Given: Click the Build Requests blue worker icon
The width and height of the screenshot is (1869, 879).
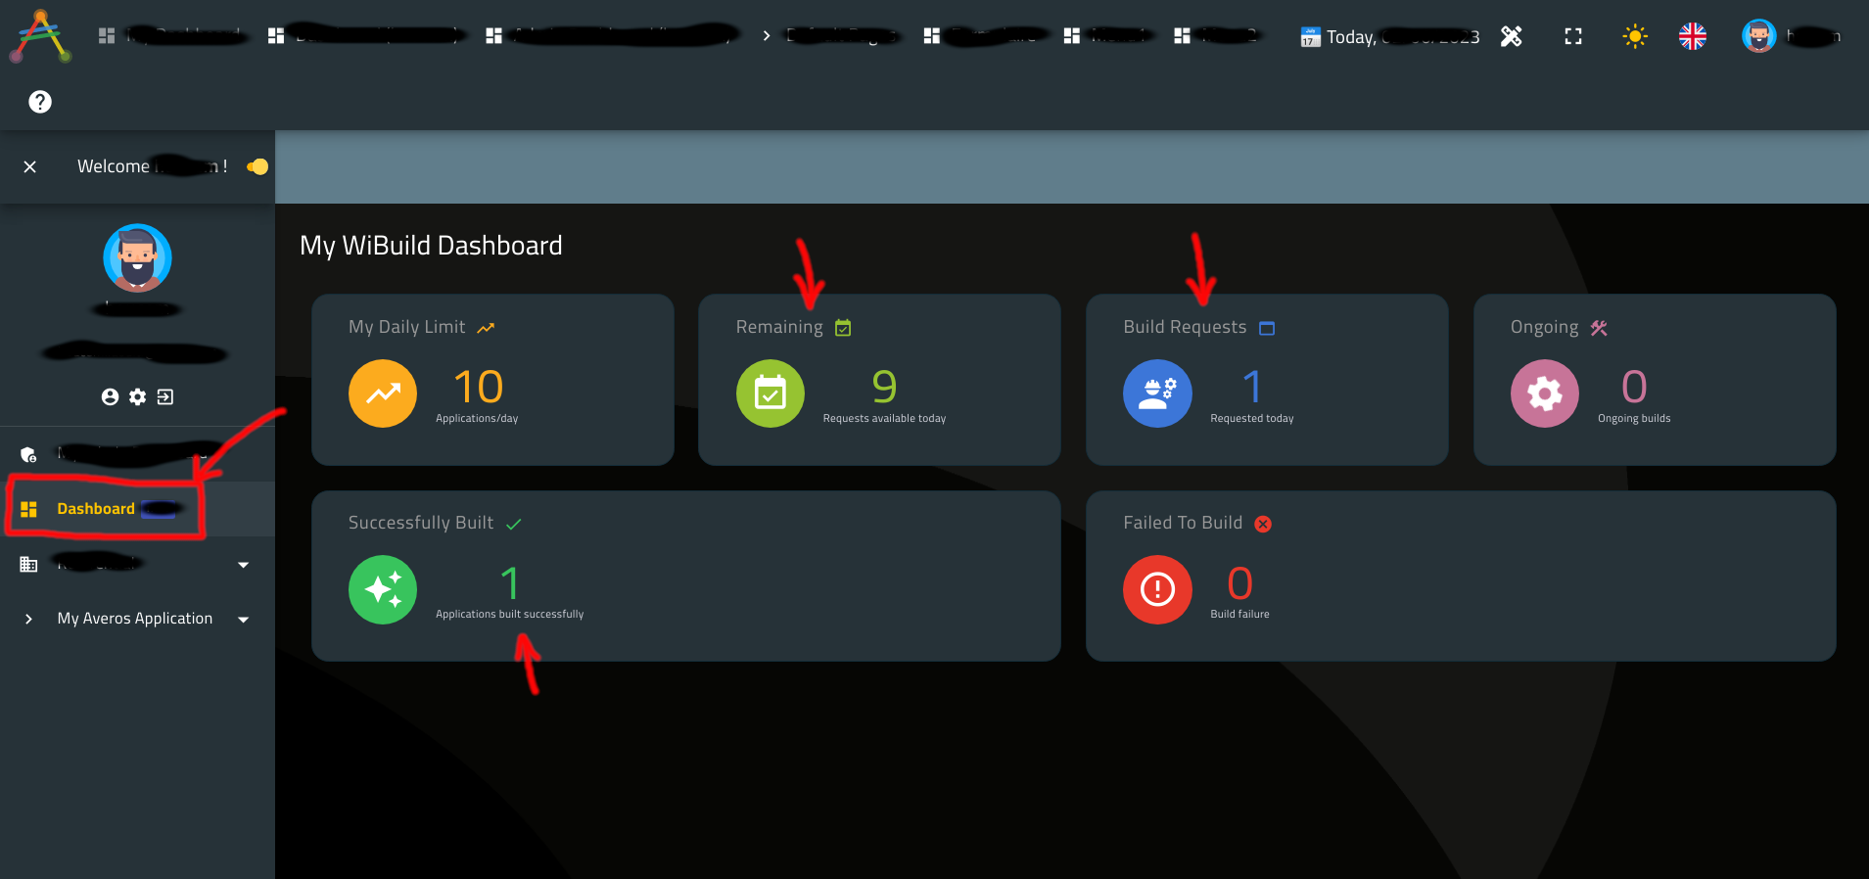Looking at the screenshot, I should coord(1157,393).
